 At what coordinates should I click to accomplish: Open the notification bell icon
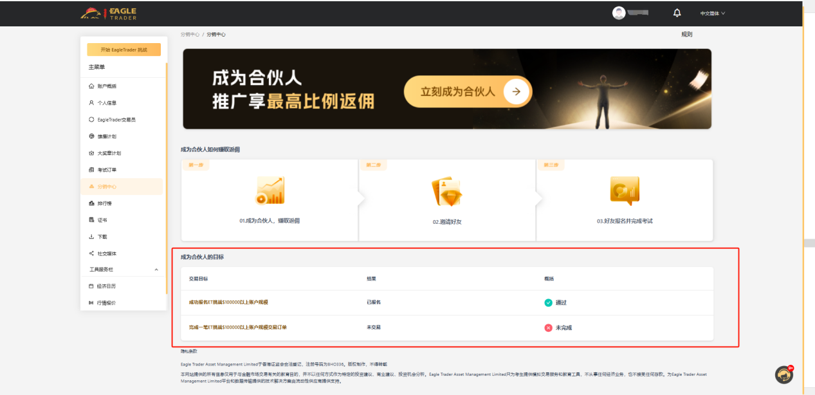(x=679, y=13)
